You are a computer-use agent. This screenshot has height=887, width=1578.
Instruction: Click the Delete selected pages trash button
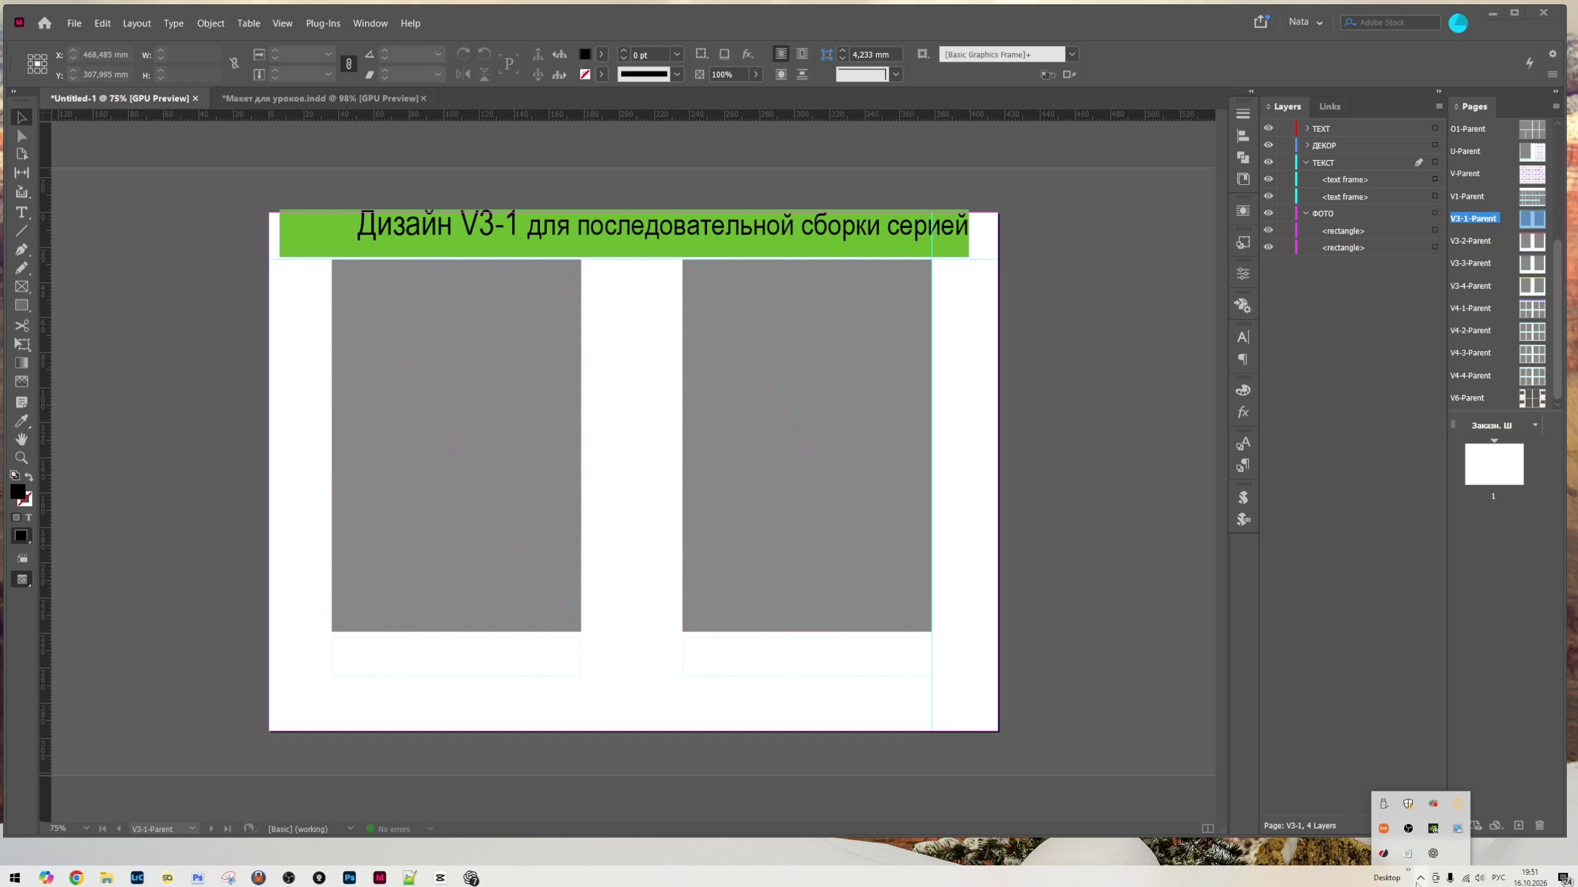point(1539,825)
